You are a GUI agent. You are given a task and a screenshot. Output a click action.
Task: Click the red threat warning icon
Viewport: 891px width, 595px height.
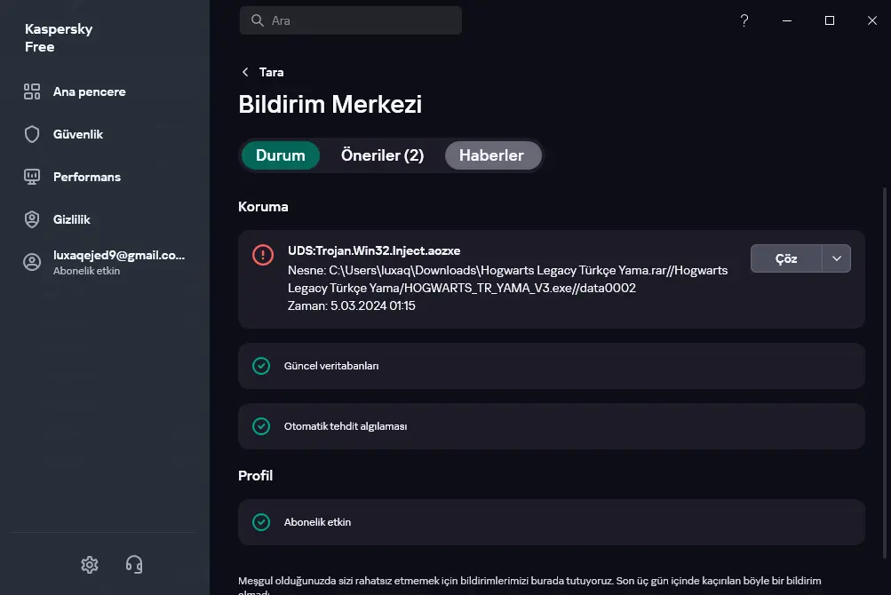click(263, 255)
